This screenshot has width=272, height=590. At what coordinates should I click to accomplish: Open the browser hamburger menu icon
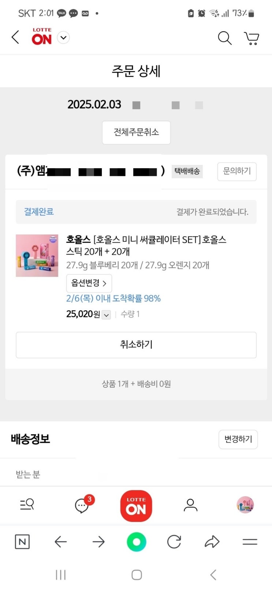pos(250,542)
